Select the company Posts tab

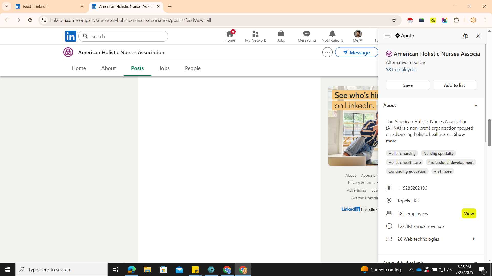137,68
